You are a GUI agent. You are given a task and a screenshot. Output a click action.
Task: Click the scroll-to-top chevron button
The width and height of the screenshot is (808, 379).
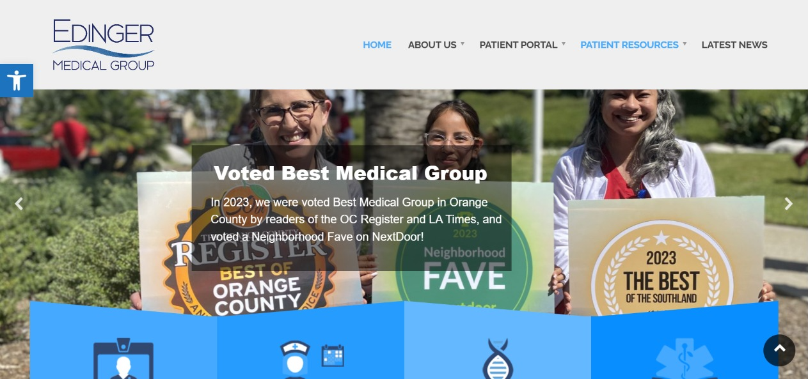coord(779,350)
